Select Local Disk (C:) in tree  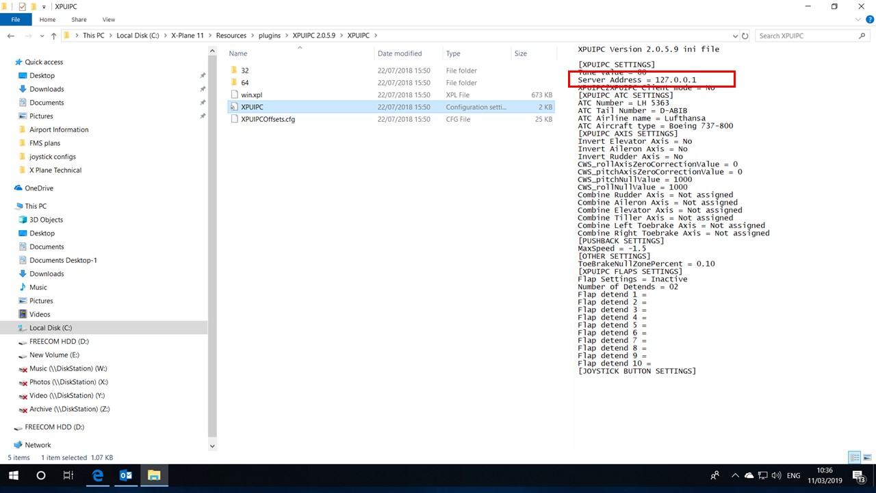pos(51,328)
